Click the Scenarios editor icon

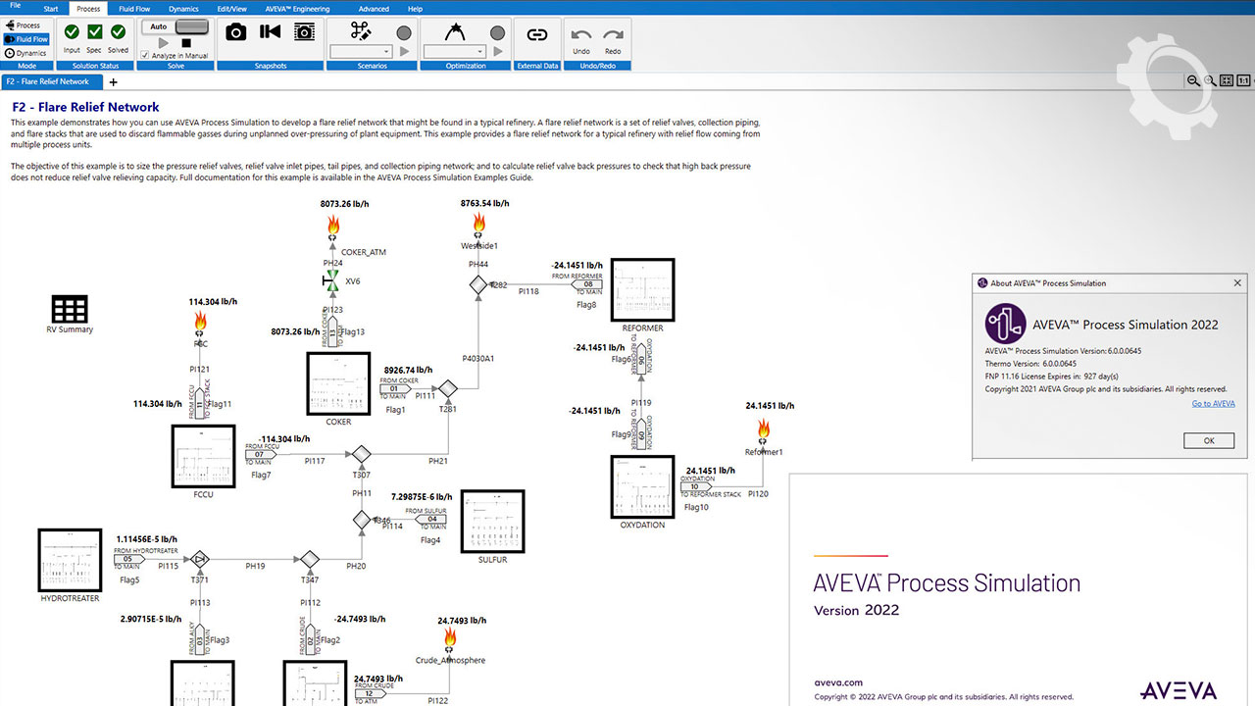click(360, 31)
